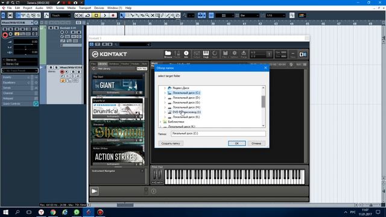This screenshot has width=386, height=217.
Task: Expand the Яндекс.Диск tree node
Action: point(165,88)
